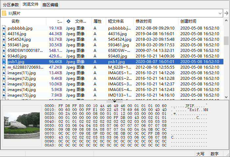
Task: Click the 名称 column header
Action: (x=15, y=21)
